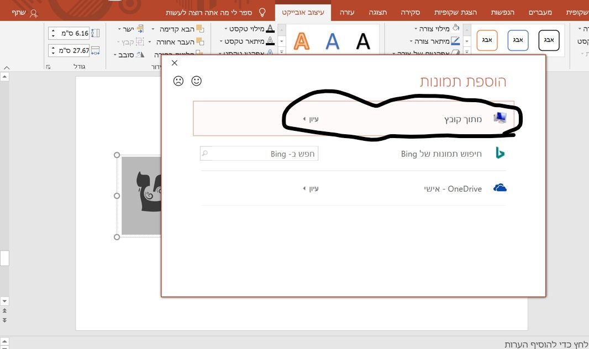
Task: Click the slide pane scrollbar up arrow
Action: (x=4, y=77)
